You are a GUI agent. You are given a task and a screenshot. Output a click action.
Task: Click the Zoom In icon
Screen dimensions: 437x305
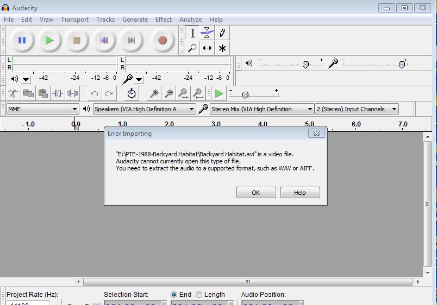(154, 93)
